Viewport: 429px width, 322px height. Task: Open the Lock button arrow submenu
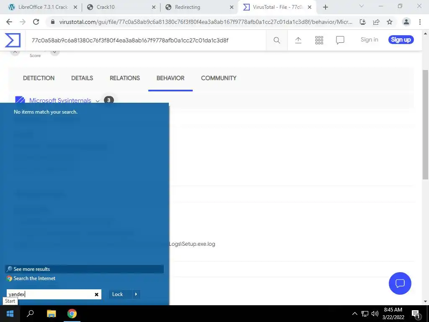click(136, 294)
